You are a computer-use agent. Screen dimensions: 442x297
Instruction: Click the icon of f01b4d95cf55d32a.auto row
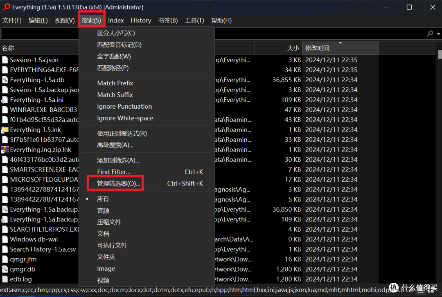[5, 120]
